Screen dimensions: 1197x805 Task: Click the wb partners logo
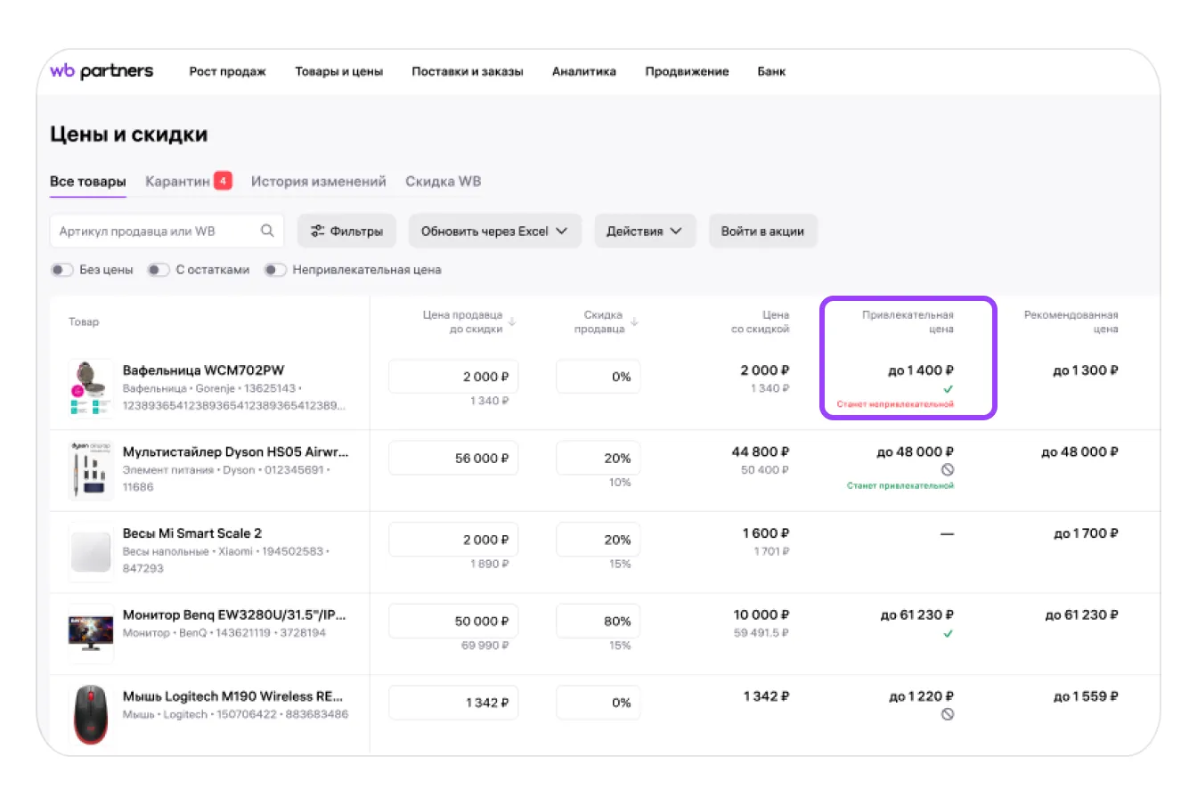(102, 71)
